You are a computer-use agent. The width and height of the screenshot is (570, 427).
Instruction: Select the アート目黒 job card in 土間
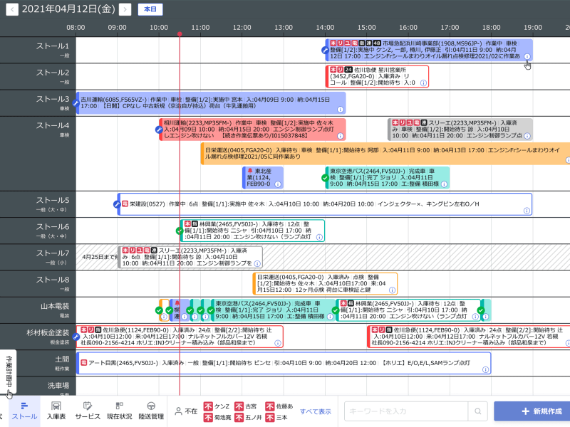coord(285,363)
